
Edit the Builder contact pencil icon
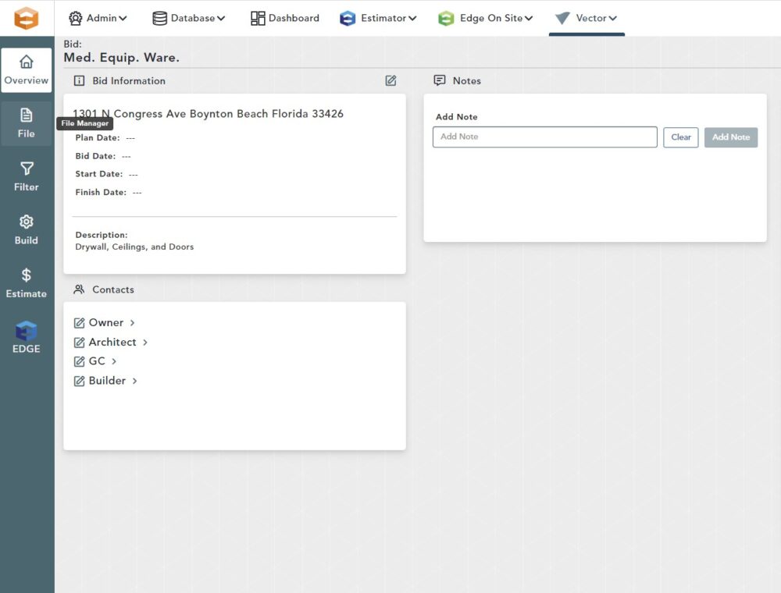coord(79,381)
